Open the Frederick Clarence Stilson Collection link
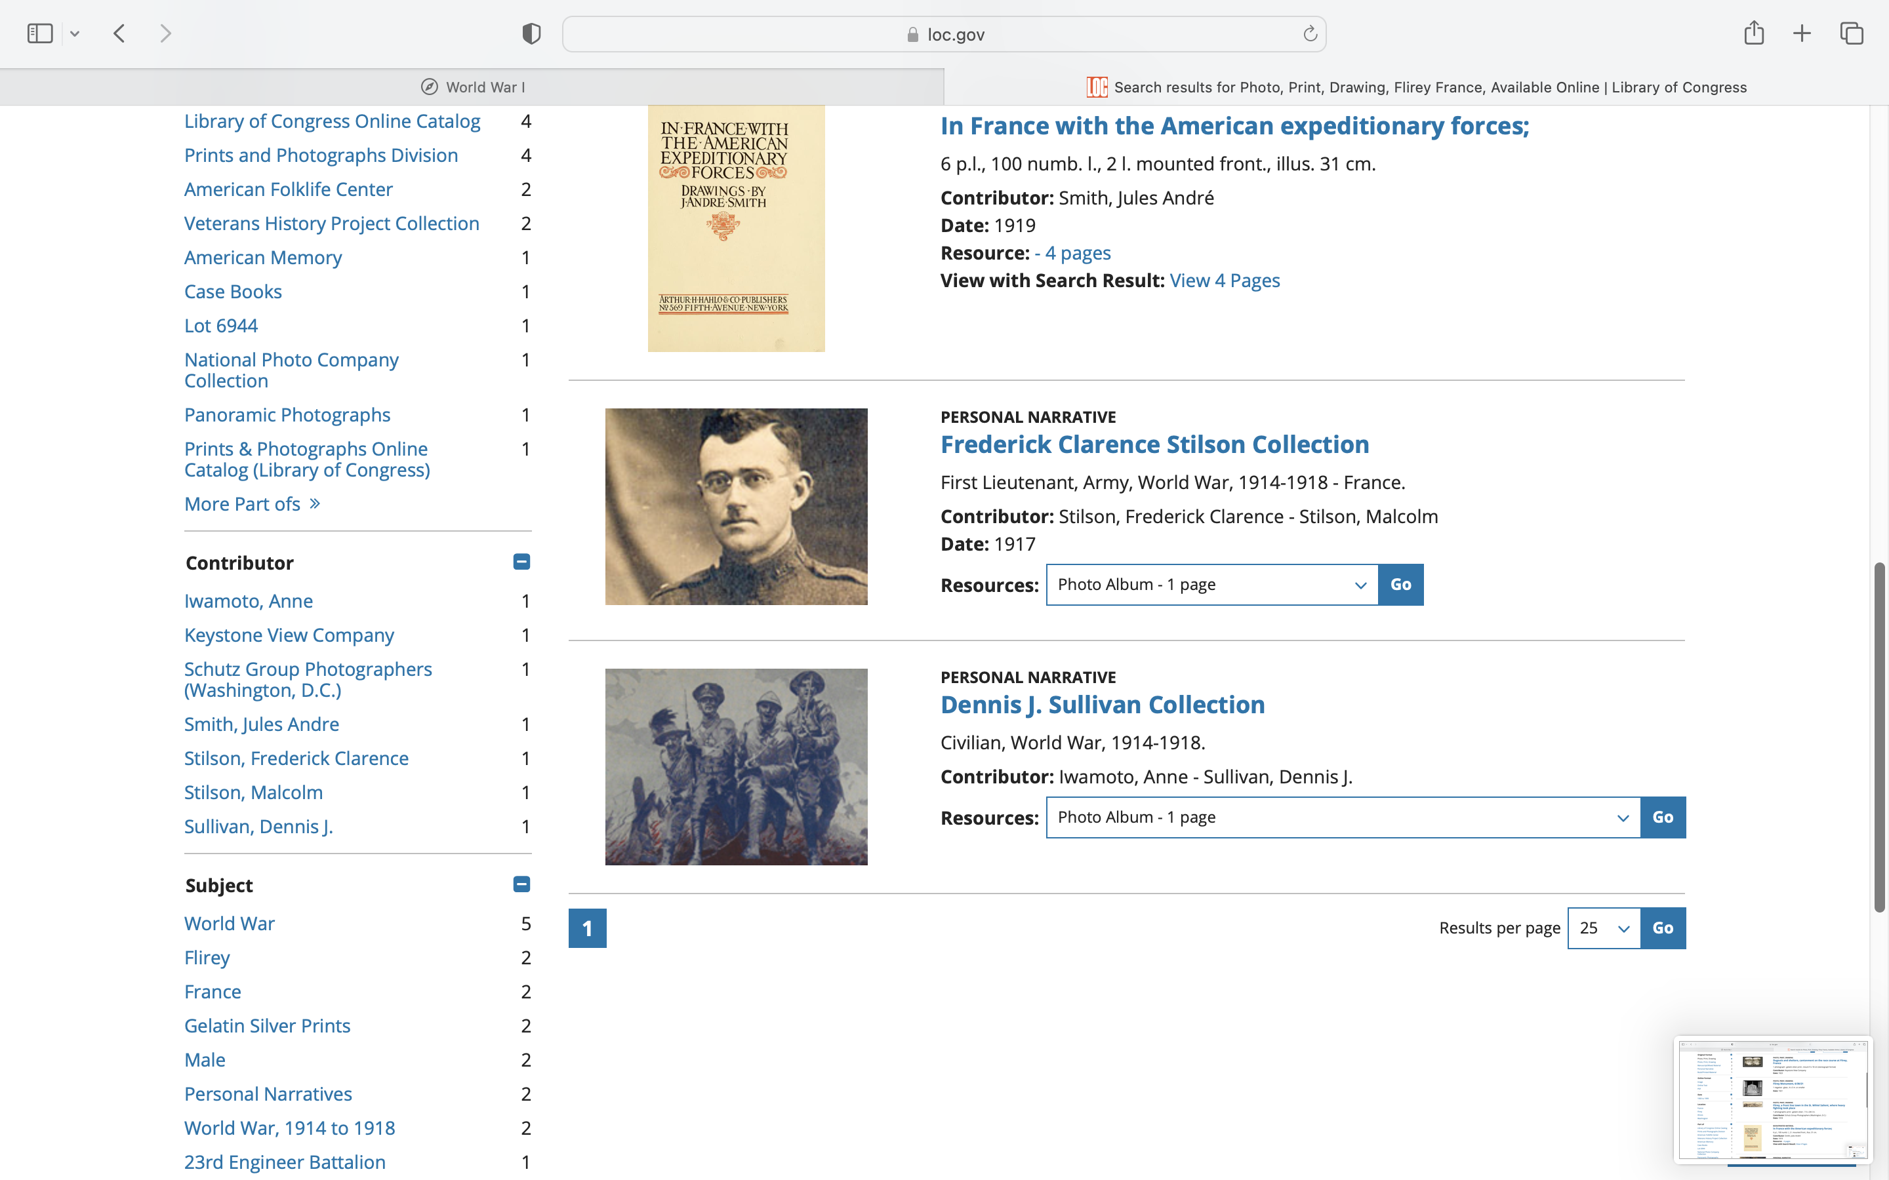The height and width of the screenshot is (1180, 1889). pyautogui.click(x=1154, y=445)
